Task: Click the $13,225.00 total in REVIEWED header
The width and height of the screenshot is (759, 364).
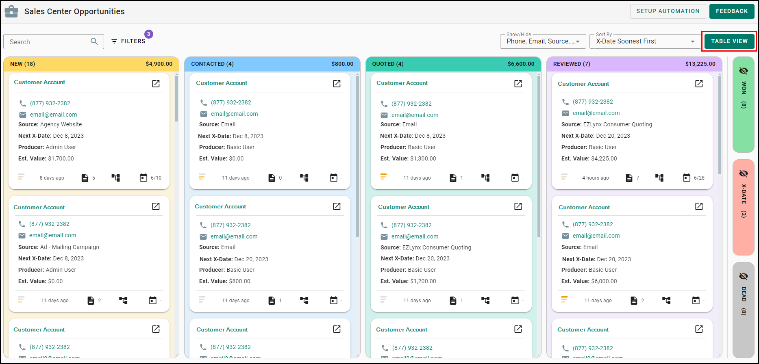Action: [700, 64]
